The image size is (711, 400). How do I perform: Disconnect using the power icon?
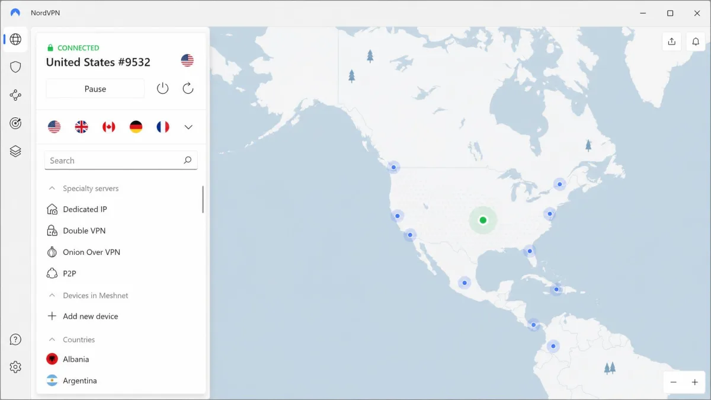(162, 89)
